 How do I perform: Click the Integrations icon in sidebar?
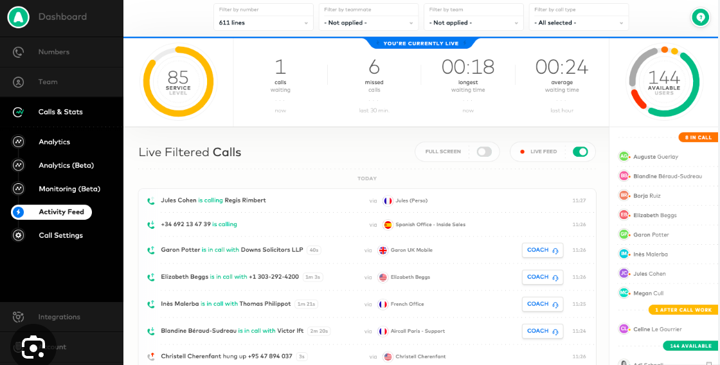point(19,317)
